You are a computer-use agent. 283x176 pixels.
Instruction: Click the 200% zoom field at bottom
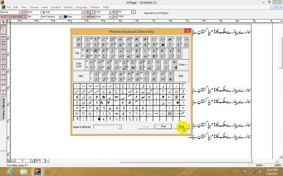[x=39, y=160]
